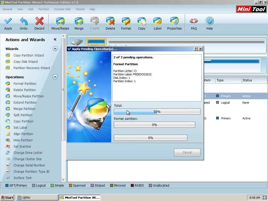Click the disk drive thumbnail icon

pos(77,42)
